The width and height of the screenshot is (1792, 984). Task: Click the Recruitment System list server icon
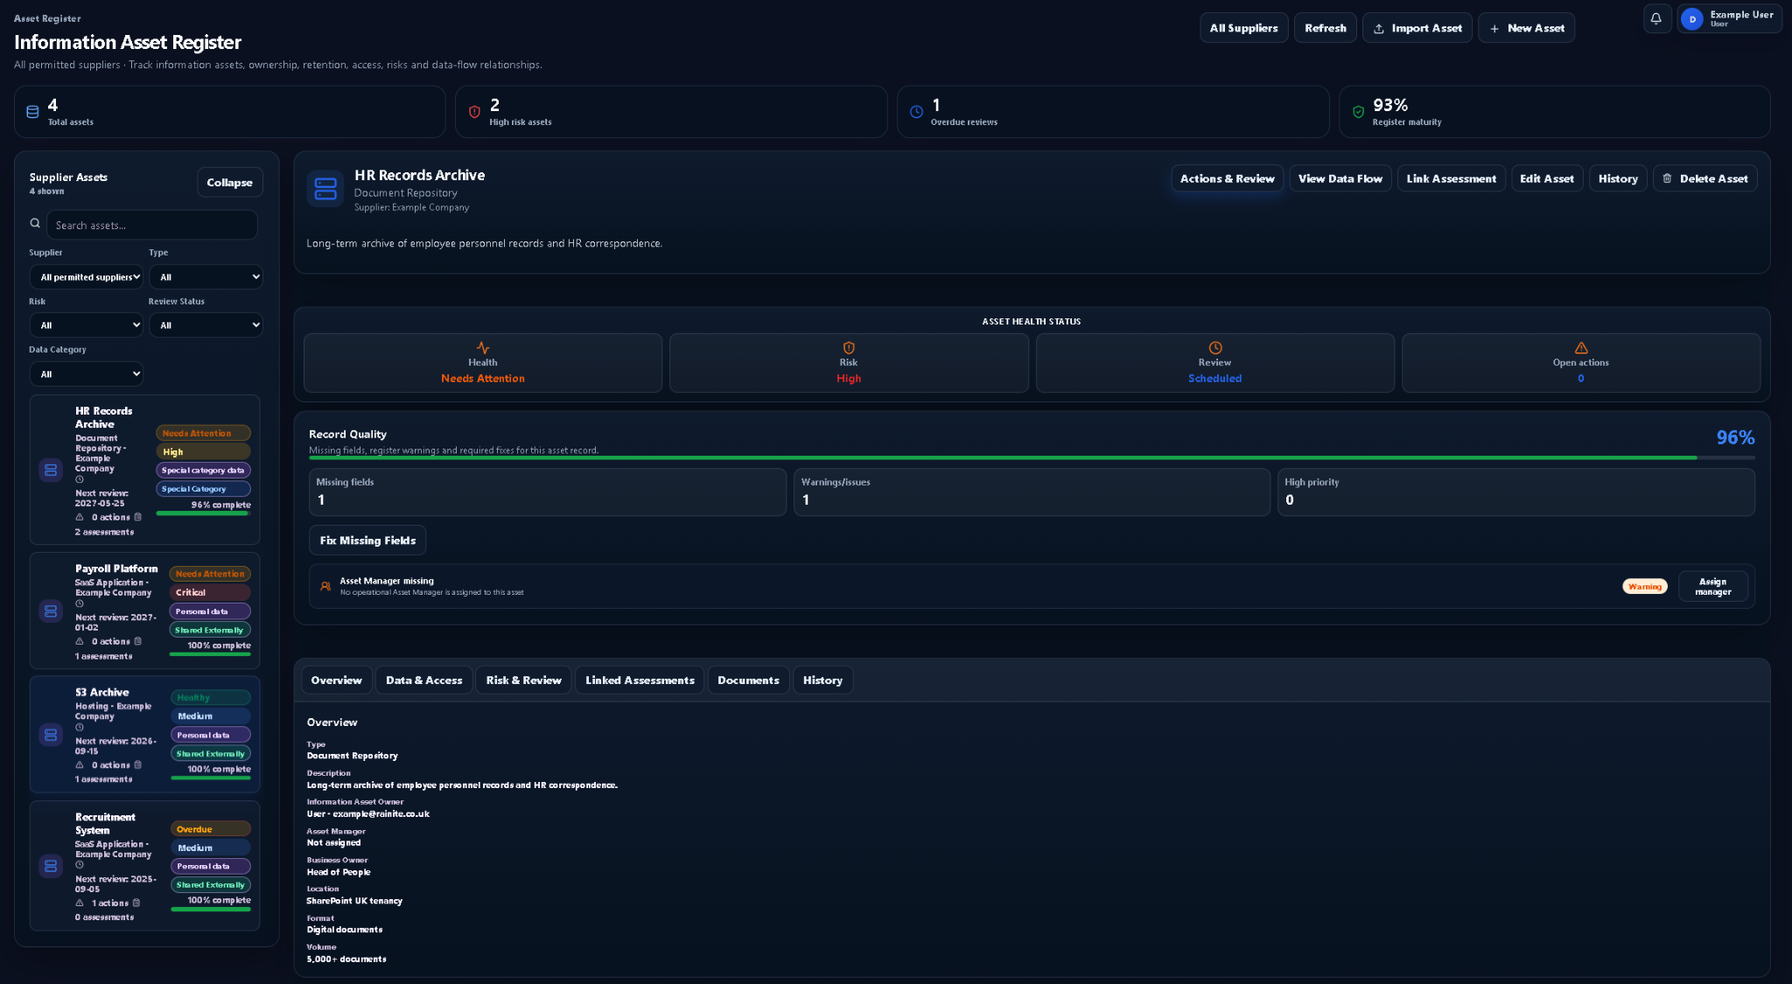[51, 866]
